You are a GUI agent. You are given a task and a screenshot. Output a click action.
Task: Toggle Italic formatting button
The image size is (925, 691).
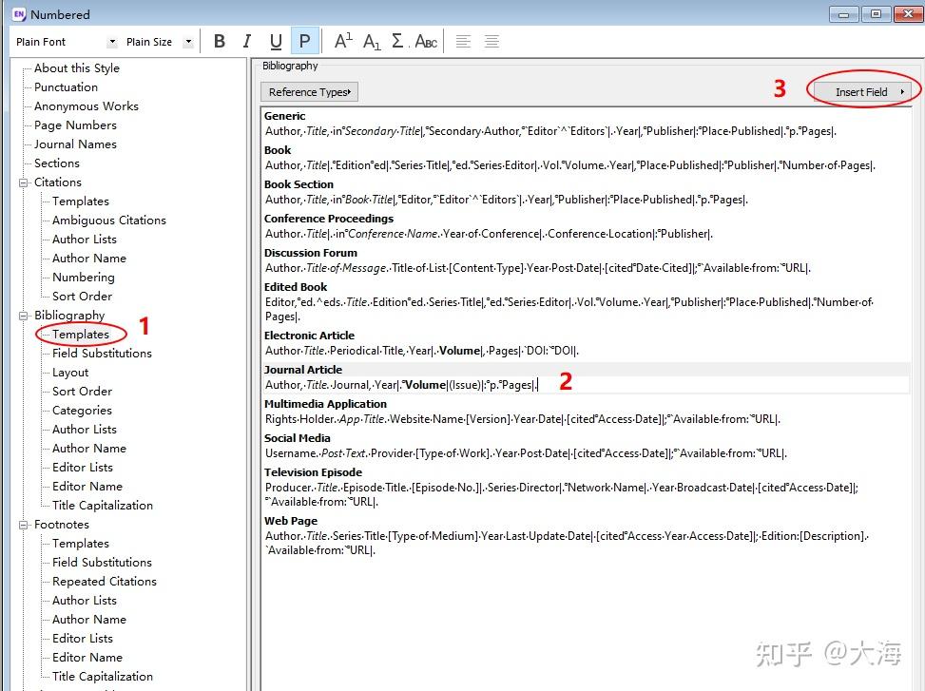coord(247,41)
